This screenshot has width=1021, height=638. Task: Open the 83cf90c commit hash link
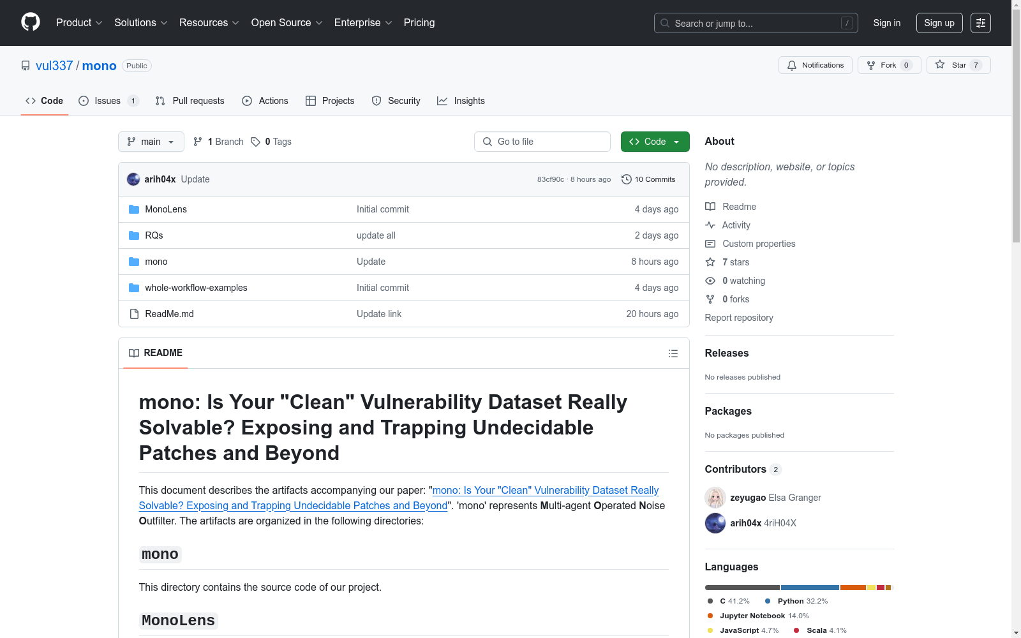pos(551,179)
